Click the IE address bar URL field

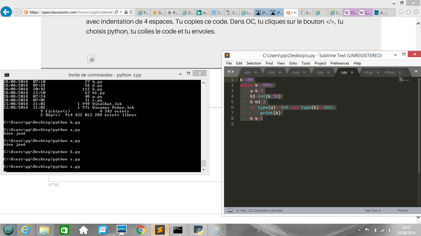tap(71, 12)
